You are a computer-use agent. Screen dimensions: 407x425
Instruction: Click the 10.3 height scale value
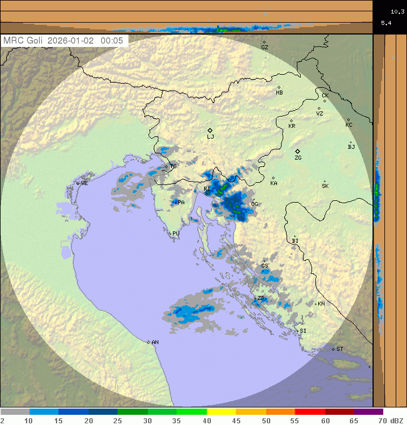click(397, 11)
